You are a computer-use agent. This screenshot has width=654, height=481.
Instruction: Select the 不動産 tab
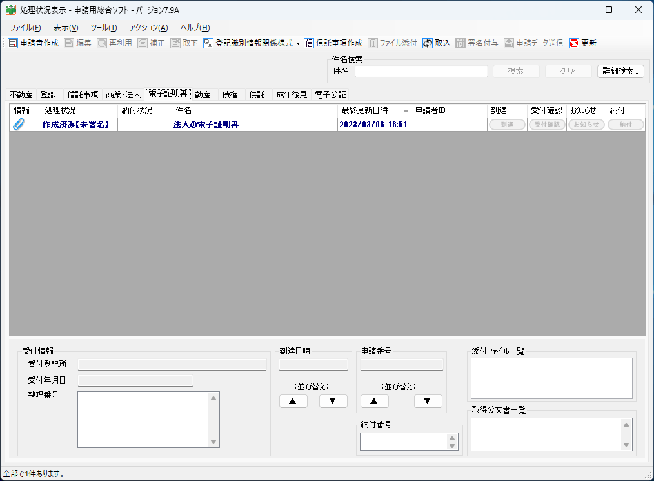coord(21,95)
